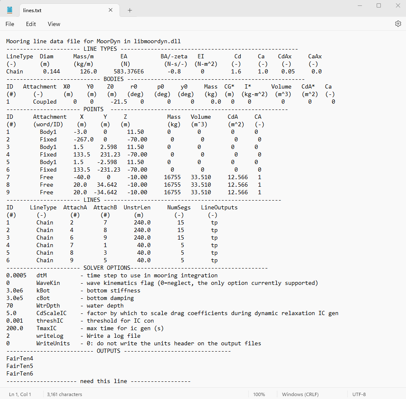Click the 'SOLVER OPTIONS' section header
This screenshot has width=406, height=399.
point(107,268)
